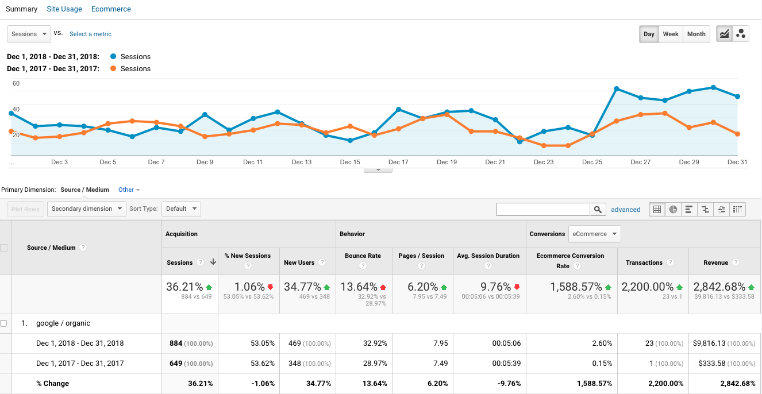Viewport: 762px width, 394px height.
Task: Click the % Change row label
Action: click(52, 384)
